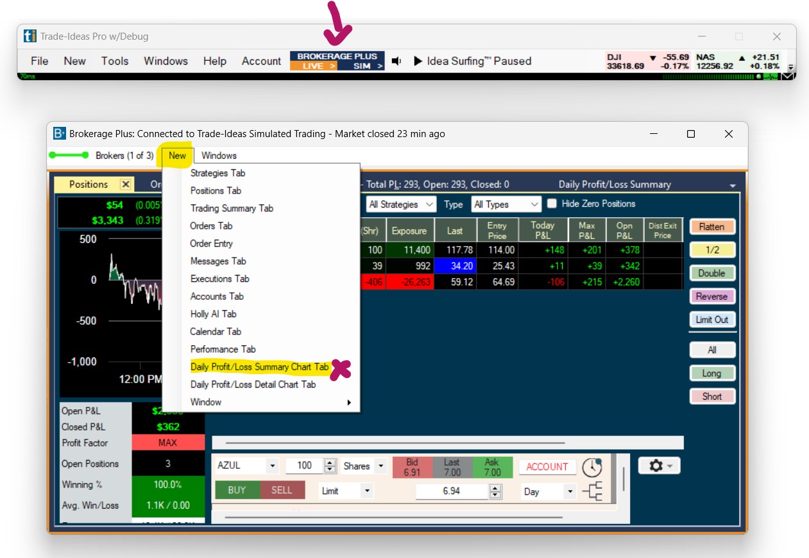809x558 pixels.
Task: Close the Positions tab with X
Action: pyautogui.click(x=126, y=185)
